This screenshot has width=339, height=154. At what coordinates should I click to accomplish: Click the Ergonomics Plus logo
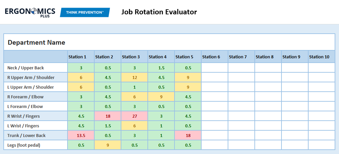[x=30, y=13]
